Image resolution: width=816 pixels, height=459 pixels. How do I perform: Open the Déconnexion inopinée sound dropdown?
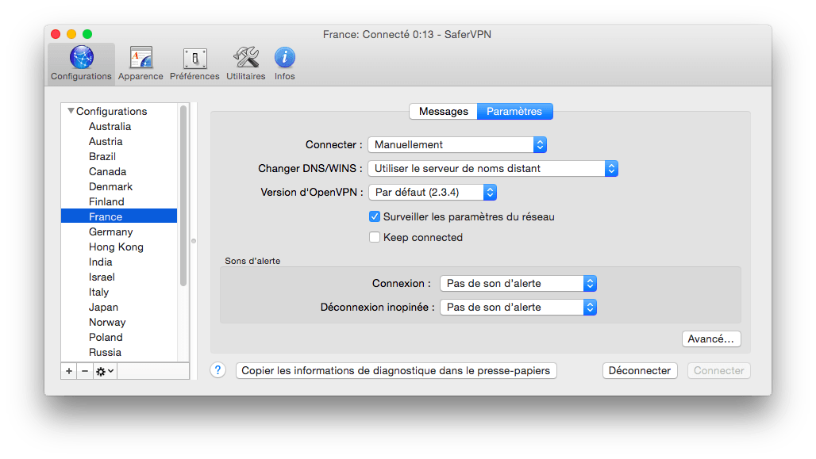[x=518, y=308]
